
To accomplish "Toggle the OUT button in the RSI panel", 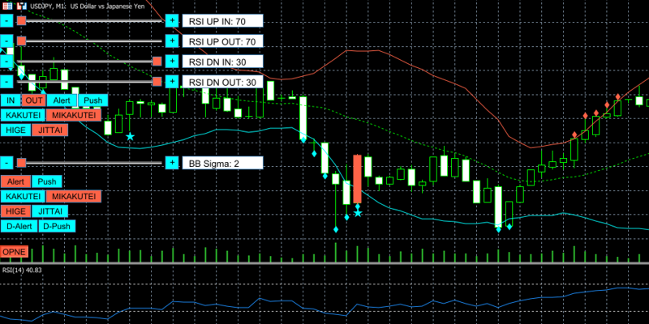I will (x=33, y=100).
